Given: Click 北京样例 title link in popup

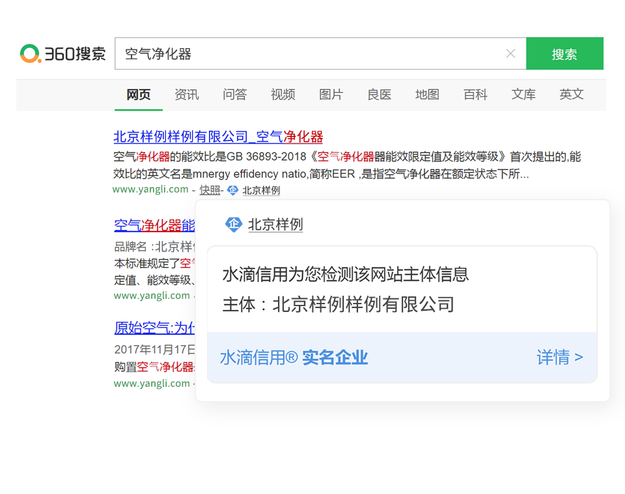Looking at the screenshot, I should pos(275,225).
